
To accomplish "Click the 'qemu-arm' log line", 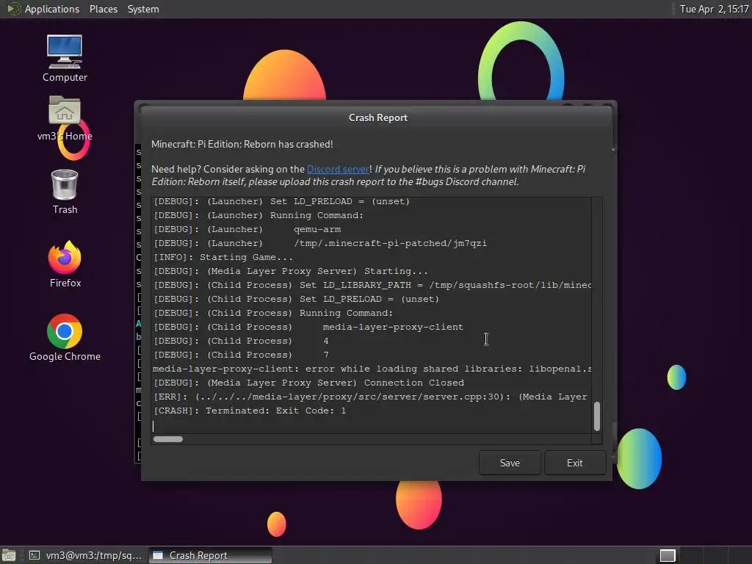I will pyautogui.click(x=247, y=230).
